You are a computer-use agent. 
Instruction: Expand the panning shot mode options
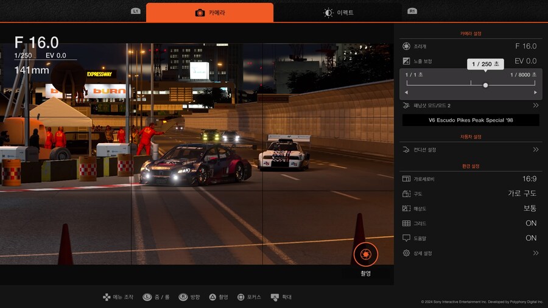(x=535, y=105)
